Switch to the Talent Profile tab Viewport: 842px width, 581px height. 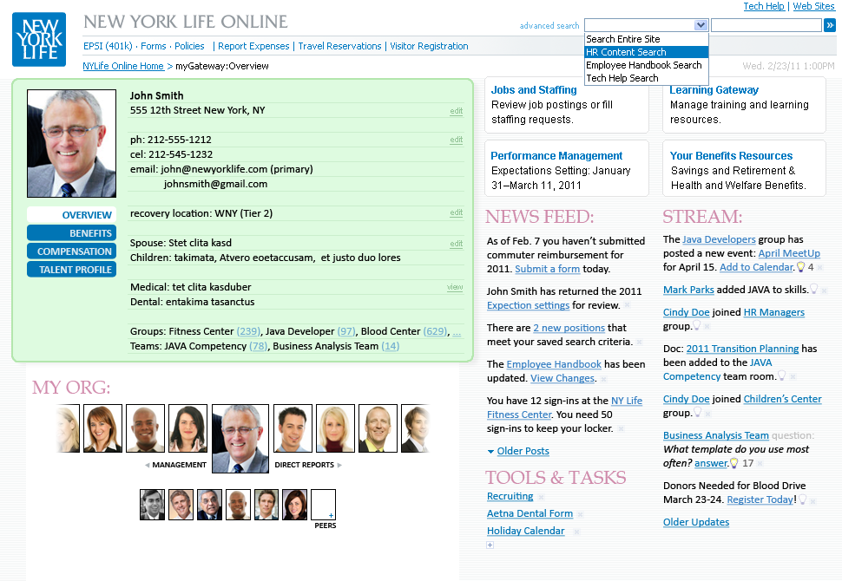[x=71, y=270]
